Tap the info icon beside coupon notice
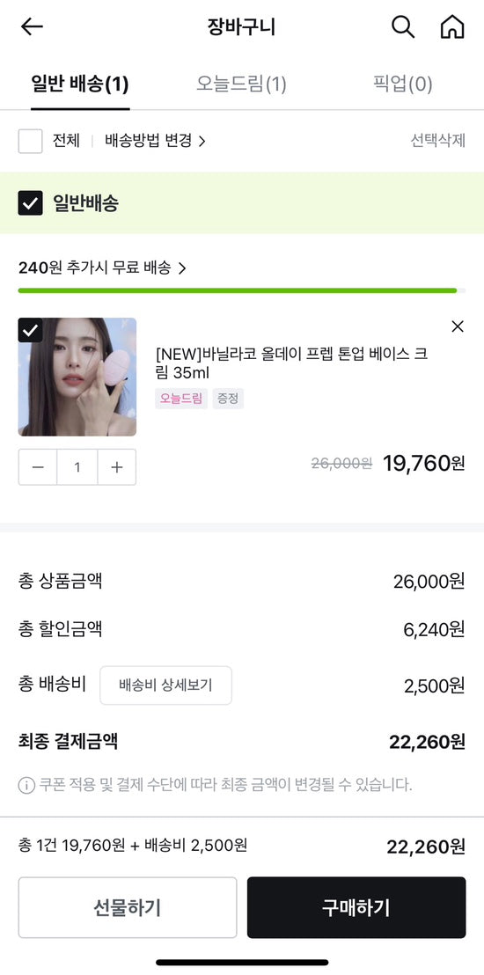This screenshot has height=975, width=484. click(26, 785)
